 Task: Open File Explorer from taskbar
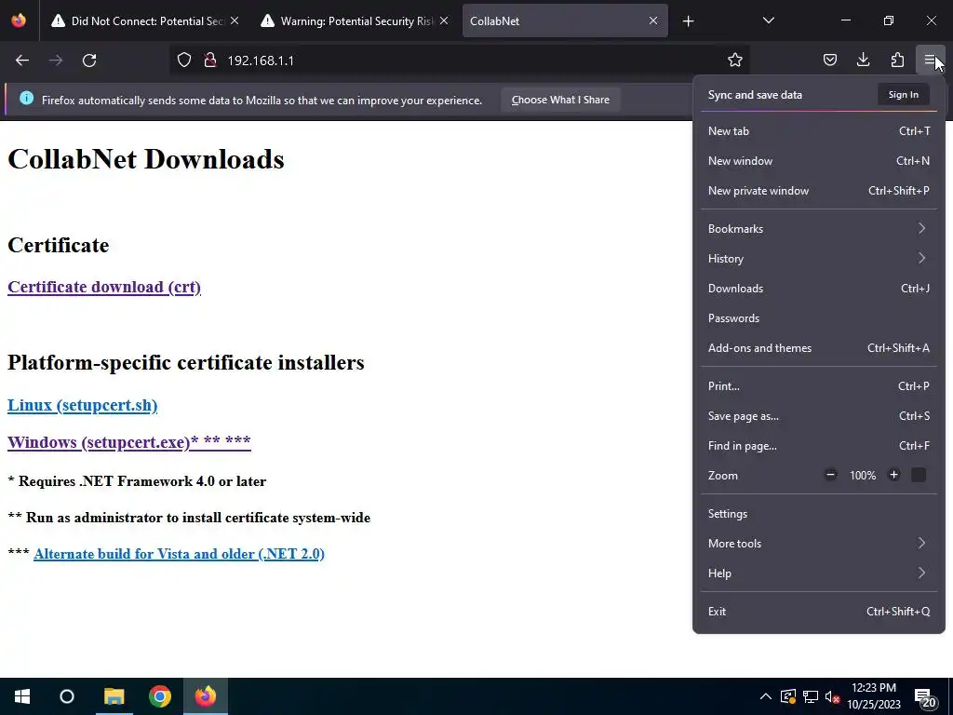pos(114,696)
